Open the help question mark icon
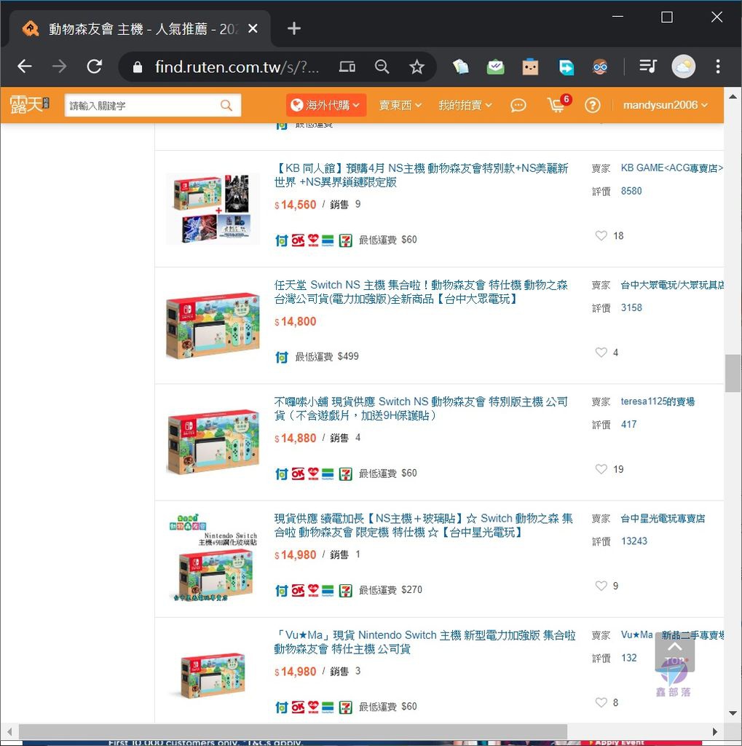 click(x=592, y=105)
